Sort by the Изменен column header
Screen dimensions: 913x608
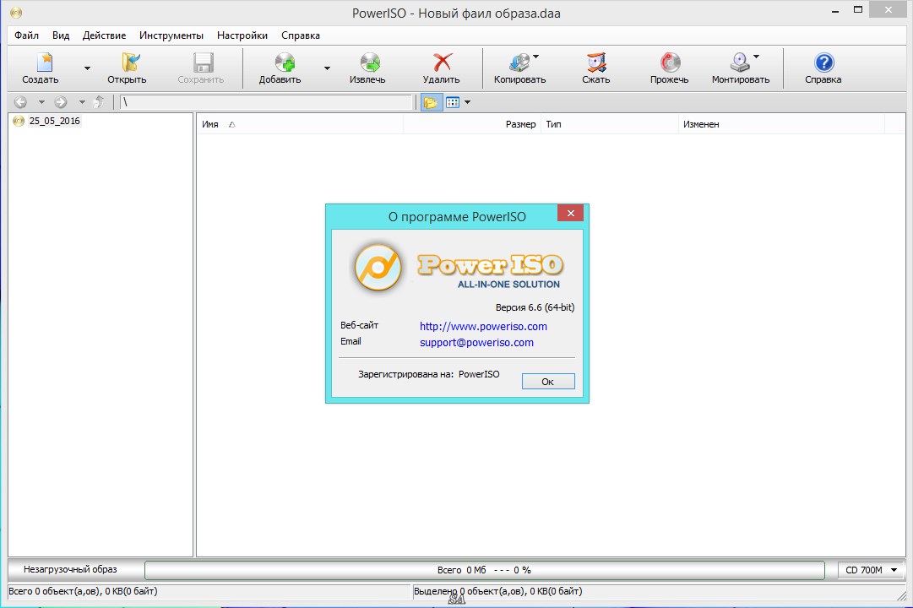click(781, 124)
